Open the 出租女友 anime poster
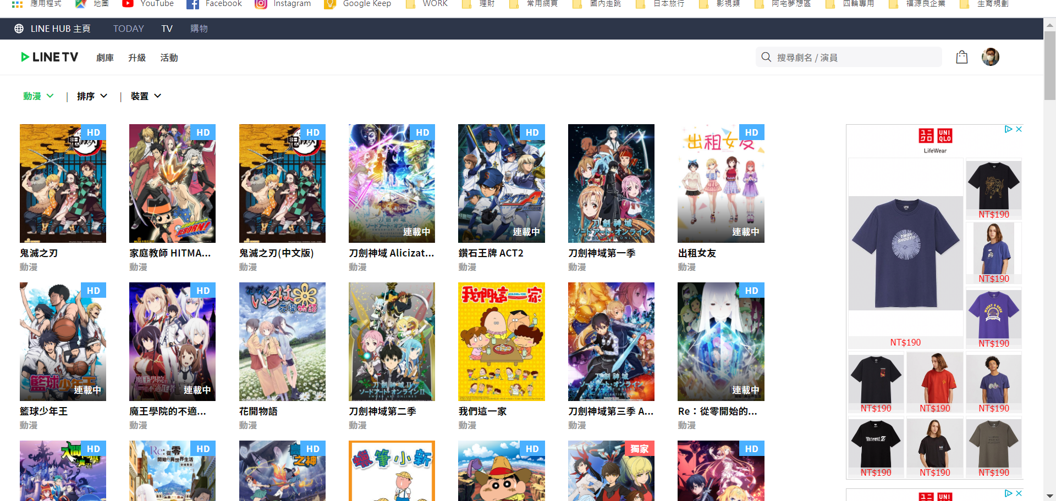Screen dimensions: 1056x501 [721, 183]
